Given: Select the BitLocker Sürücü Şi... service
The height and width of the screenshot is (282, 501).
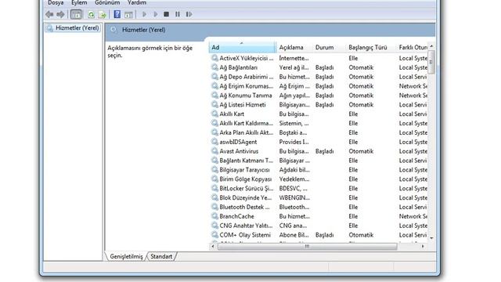Looking at the screenshot, I should 247,188.
